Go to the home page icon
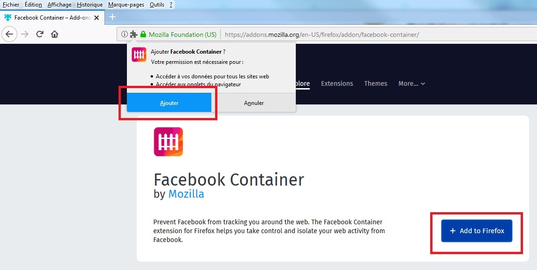The height and width of the screenshot is (270, 537). pos(55,34)
